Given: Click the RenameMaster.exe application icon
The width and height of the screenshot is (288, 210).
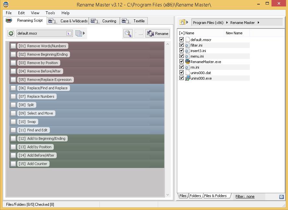Looking at the screenshot, I should coord(187,61).
